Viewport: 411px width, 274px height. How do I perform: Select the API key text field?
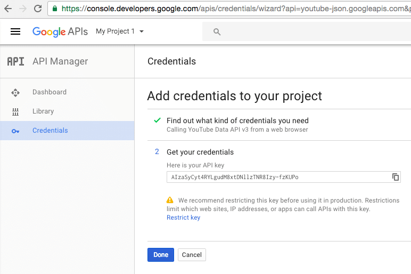[284, 177]
